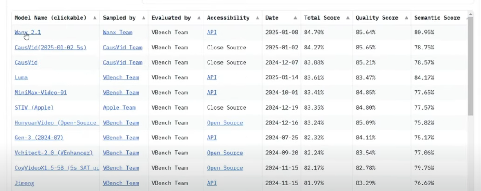Screen dimensions: 481x191
Task: Sort by Date column arrow
Action: click(x=296, y=18)
